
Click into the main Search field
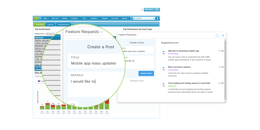point(144,18)
